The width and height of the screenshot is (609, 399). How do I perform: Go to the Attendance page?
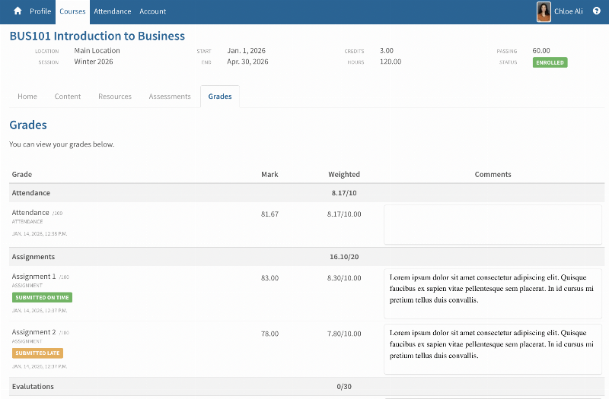pyautogui.click(x=112, y=11)
